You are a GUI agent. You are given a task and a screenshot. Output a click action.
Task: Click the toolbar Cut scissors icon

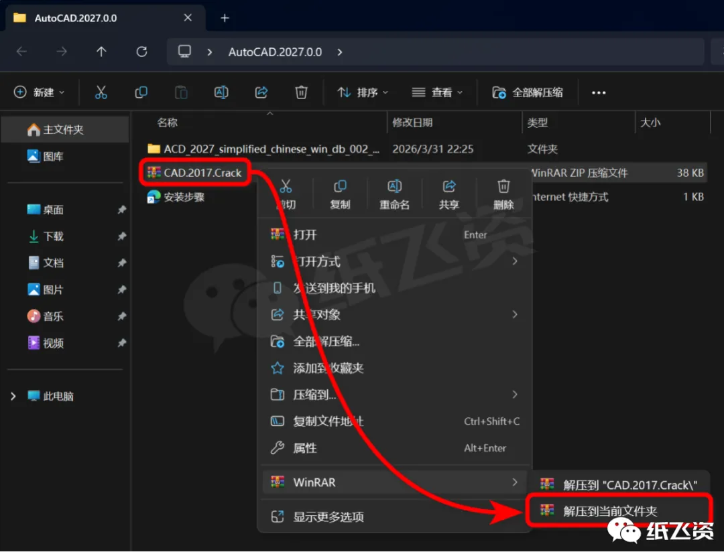(101, 92)
